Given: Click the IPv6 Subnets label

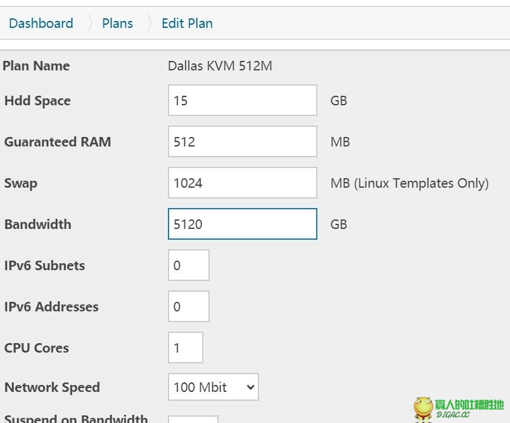Looking at the screenshot, I should pyautogui.click(x=44, y=265).
